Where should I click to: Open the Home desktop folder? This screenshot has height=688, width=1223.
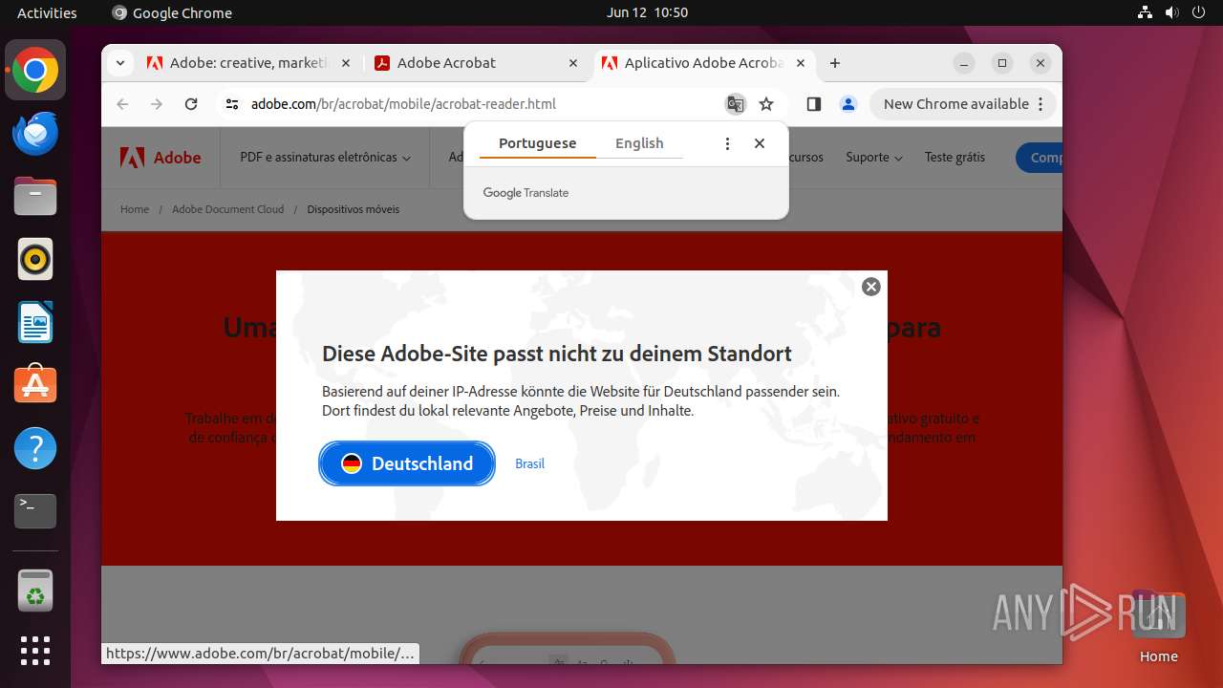1158,626
